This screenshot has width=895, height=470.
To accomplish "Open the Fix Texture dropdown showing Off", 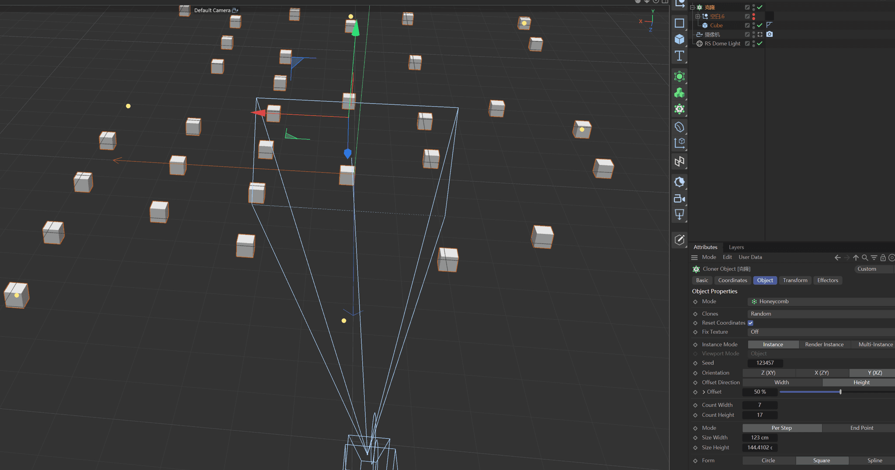I will pos(821,332).
